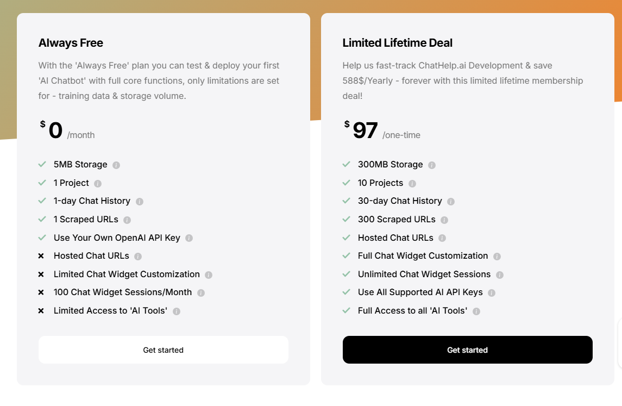Viewport: 622px width, 406px height.
Task: Open info for 1-day Chat History
Action: (140, 201)
